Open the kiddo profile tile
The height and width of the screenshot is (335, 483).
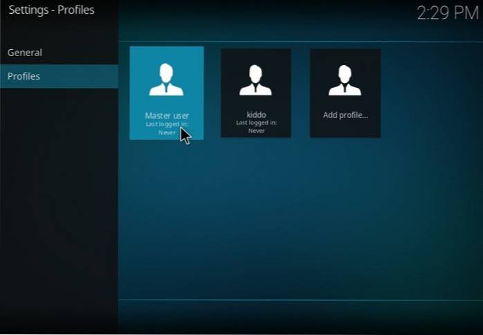click(255, 93)
